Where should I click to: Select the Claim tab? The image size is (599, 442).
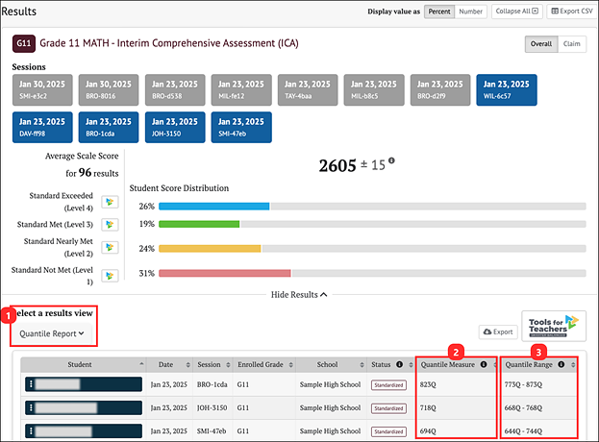point(572,44)
